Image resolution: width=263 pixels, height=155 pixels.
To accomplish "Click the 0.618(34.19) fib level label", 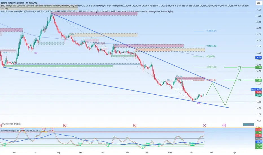I will 211,46.
